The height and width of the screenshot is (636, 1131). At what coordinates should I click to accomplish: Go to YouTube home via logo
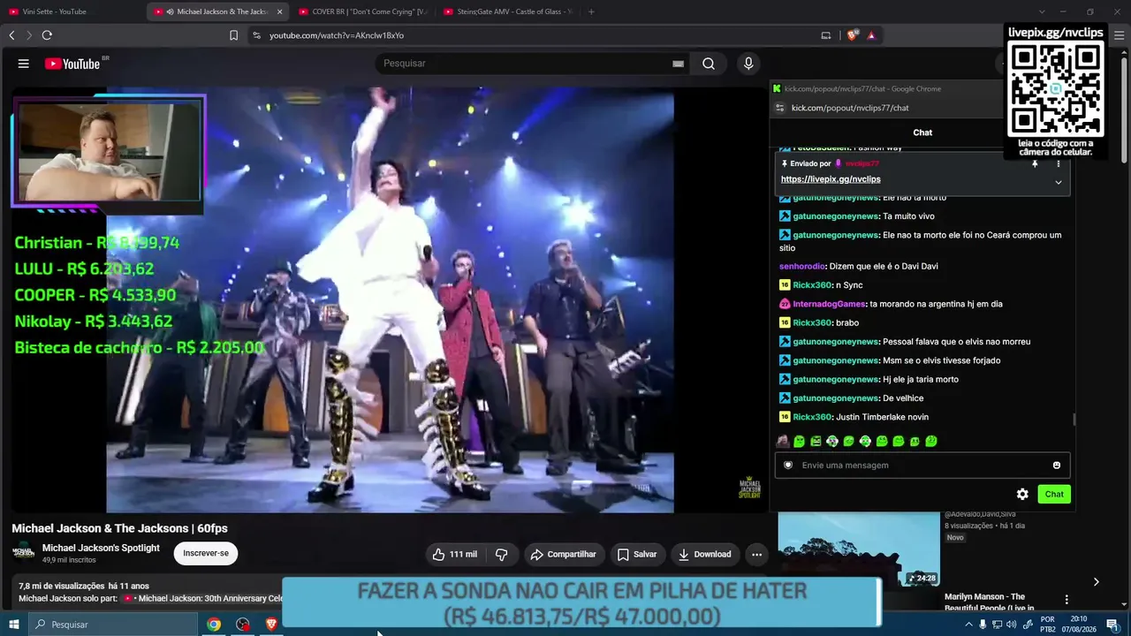coord(72,64)
